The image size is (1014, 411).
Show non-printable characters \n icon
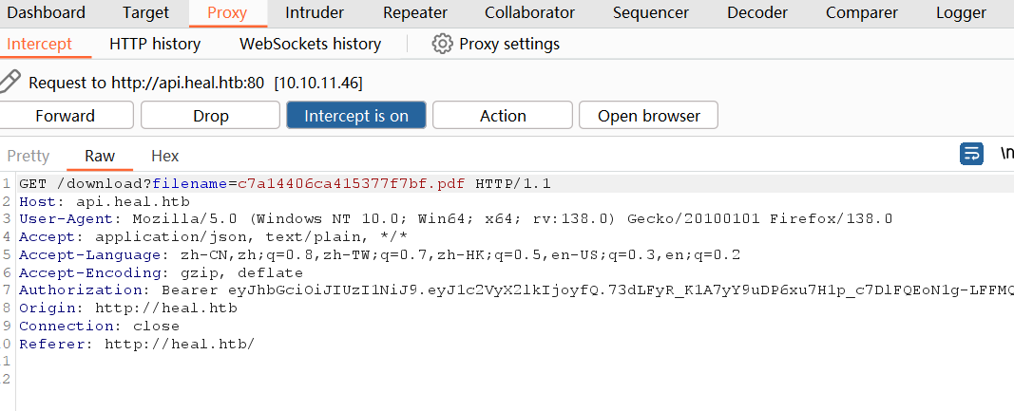click(1005, 154)
